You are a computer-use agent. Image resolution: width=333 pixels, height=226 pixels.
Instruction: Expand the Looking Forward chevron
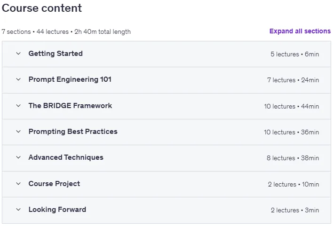point(18,210)
